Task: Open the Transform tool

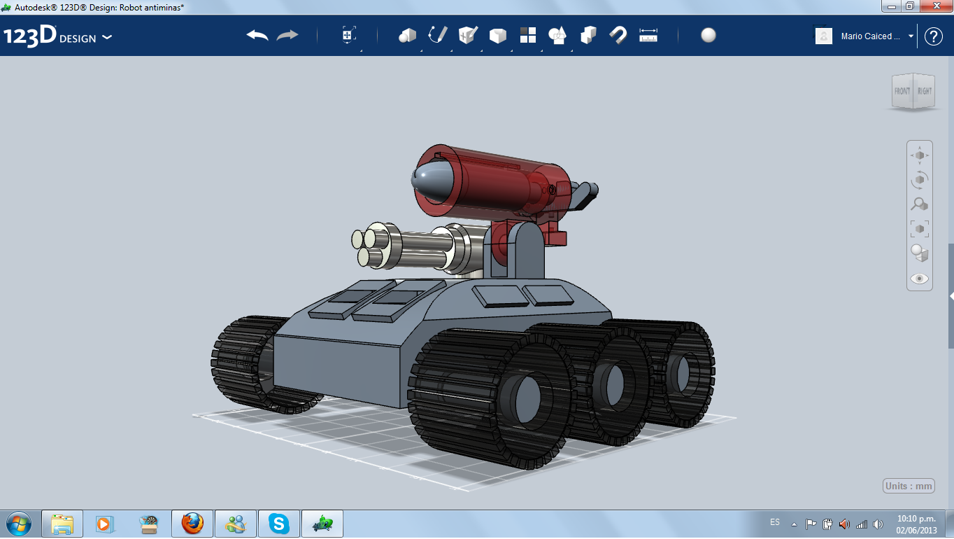Action: pos(348,35)
